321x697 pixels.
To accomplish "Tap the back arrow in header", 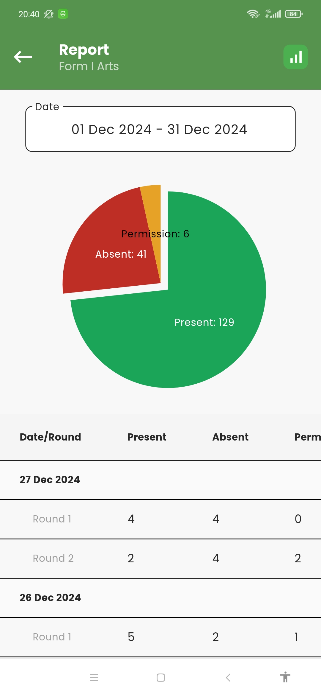I will click(x=23, y=57).
